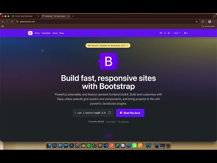
Task: Launch Safari from the dock
Action: tap(60, 146)
